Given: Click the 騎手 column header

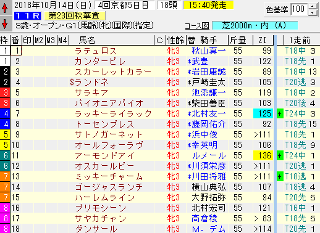Looking at the screenshot, I should pyautogui.click(x=208, y=40).
